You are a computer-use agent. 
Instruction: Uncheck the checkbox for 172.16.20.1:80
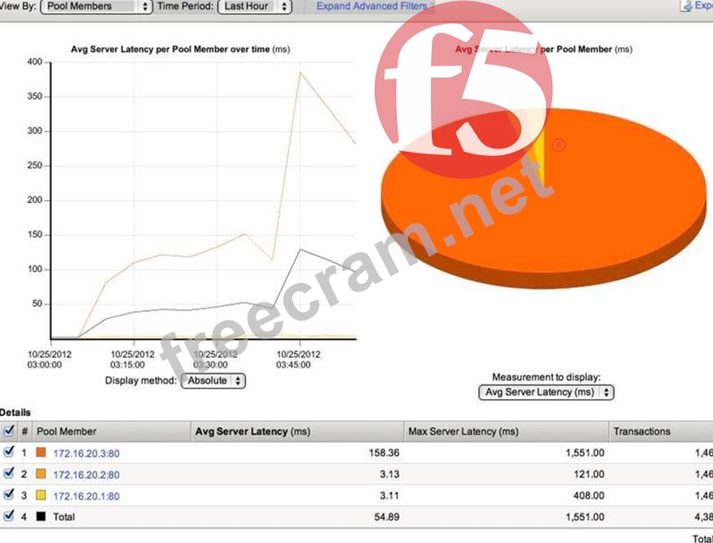[x=9, y=494]
